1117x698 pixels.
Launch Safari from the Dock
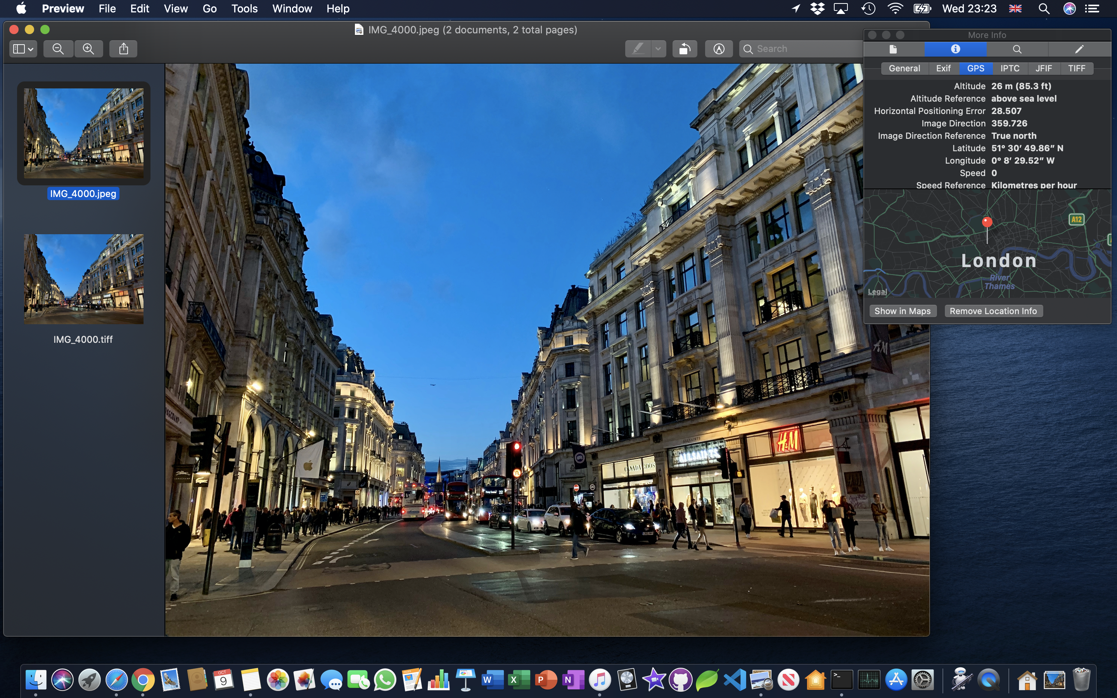pyautogui.click(x=116, y=679)
